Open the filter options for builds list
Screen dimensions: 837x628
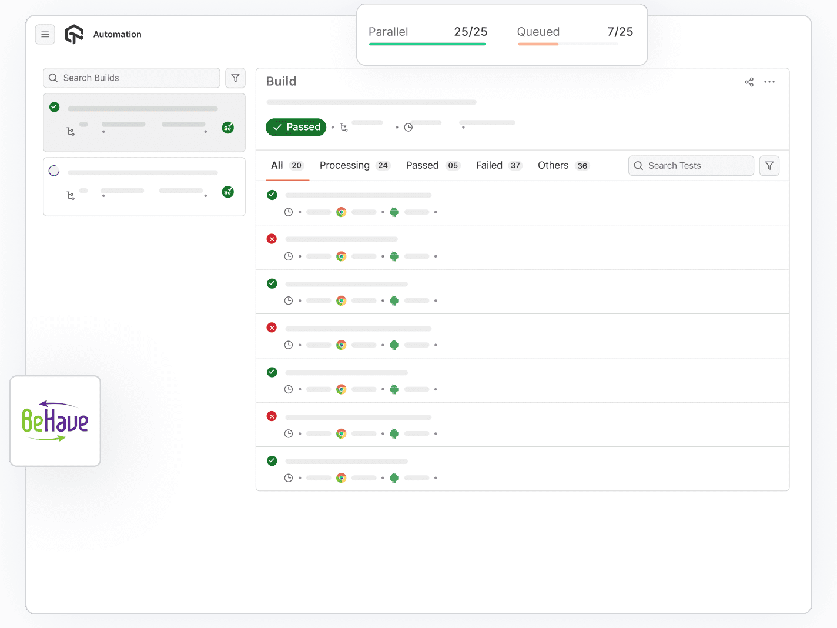point(235,78)
